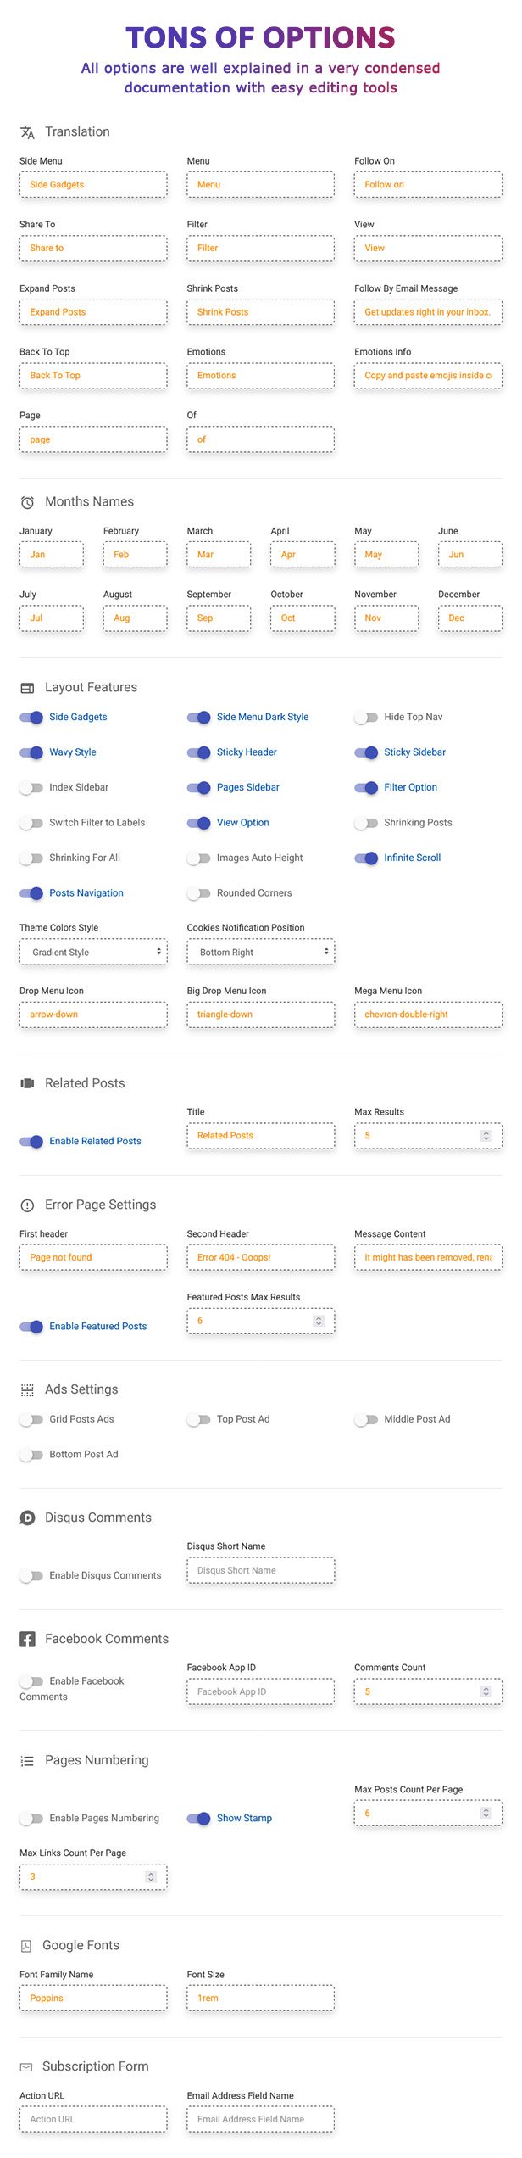The image size is (522, 2158).
Task: Click the Translation section language icon
Action: 27,132
